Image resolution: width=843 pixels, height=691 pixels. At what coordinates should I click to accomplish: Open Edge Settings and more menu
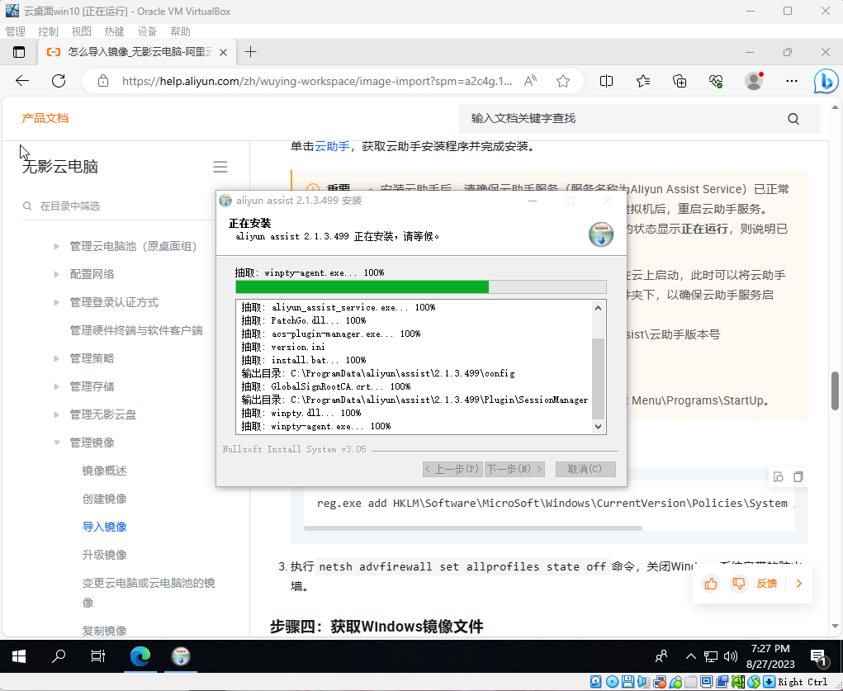[x=791, y=81]
